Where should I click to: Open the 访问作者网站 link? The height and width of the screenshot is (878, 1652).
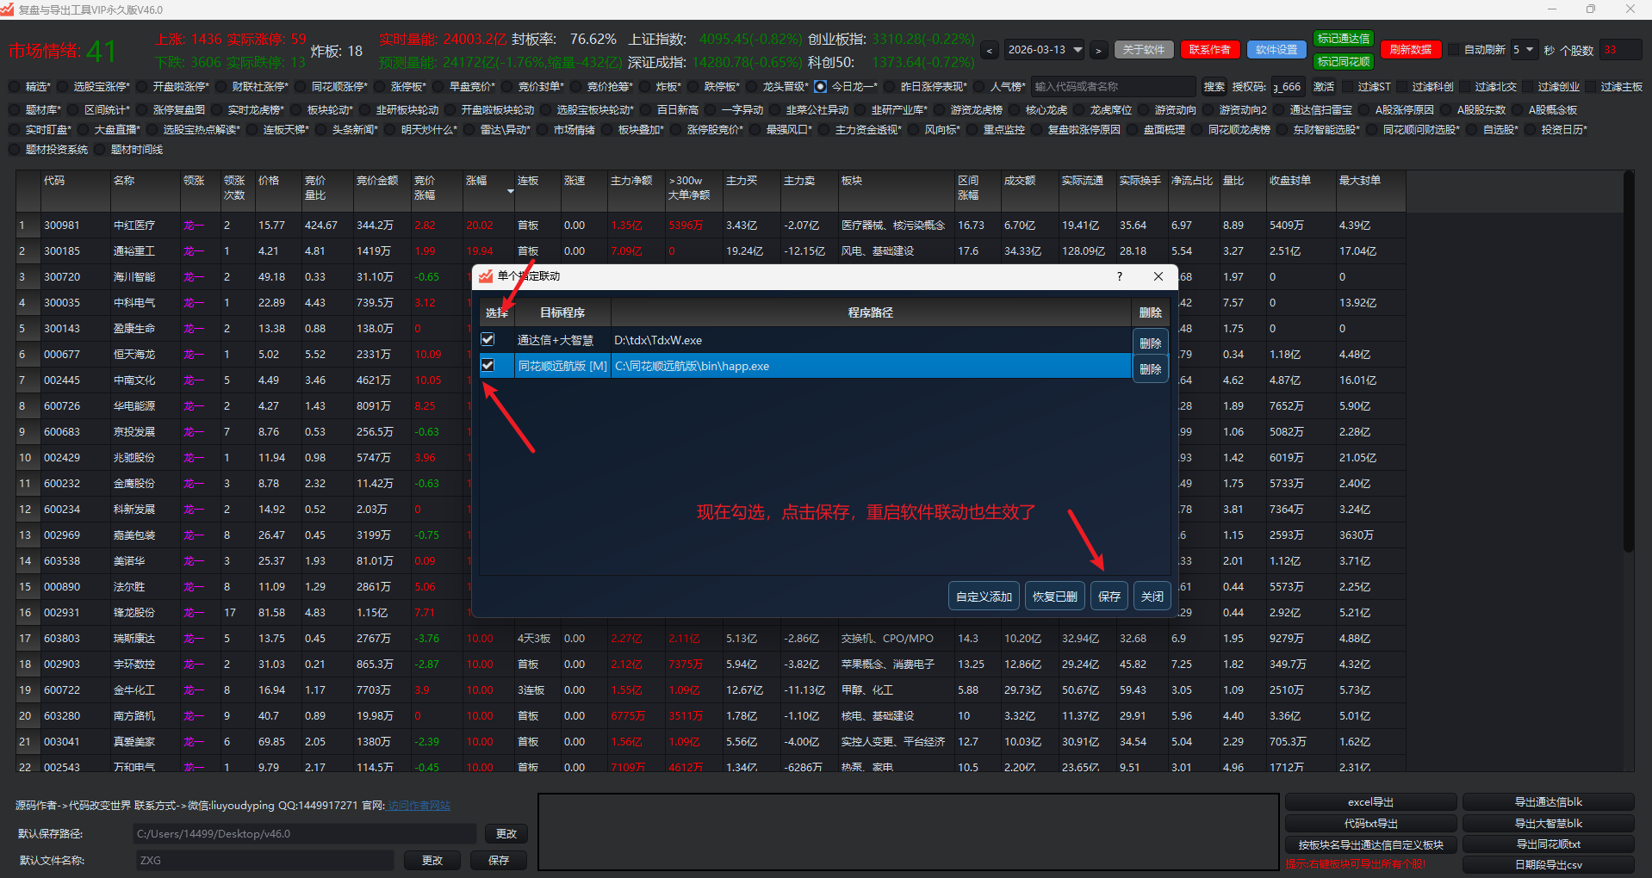pos(419,806)
